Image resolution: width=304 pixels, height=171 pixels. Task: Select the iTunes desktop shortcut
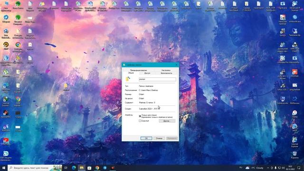pyautogui.click(x=294, y=114)
